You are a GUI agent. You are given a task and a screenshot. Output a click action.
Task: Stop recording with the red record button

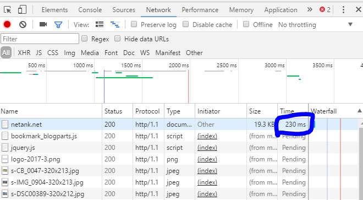click(x=7, y=24)
